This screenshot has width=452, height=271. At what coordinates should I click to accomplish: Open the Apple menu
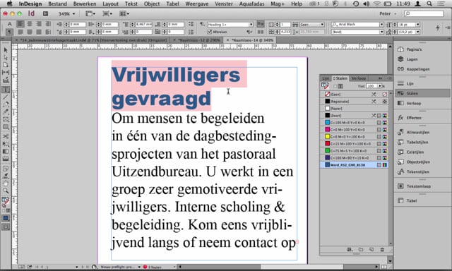9,4
